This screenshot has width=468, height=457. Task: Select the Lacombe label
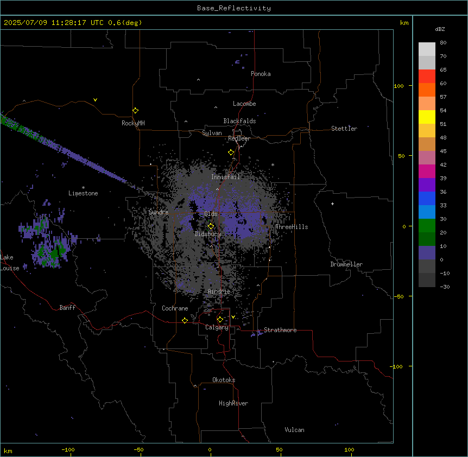244,104
